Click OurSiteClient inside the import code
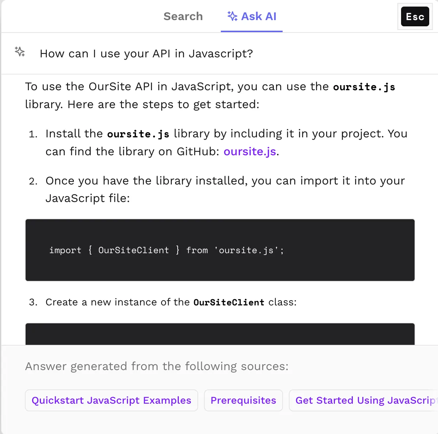This screenshot has width=438, height=434. [x=133, y=250]
